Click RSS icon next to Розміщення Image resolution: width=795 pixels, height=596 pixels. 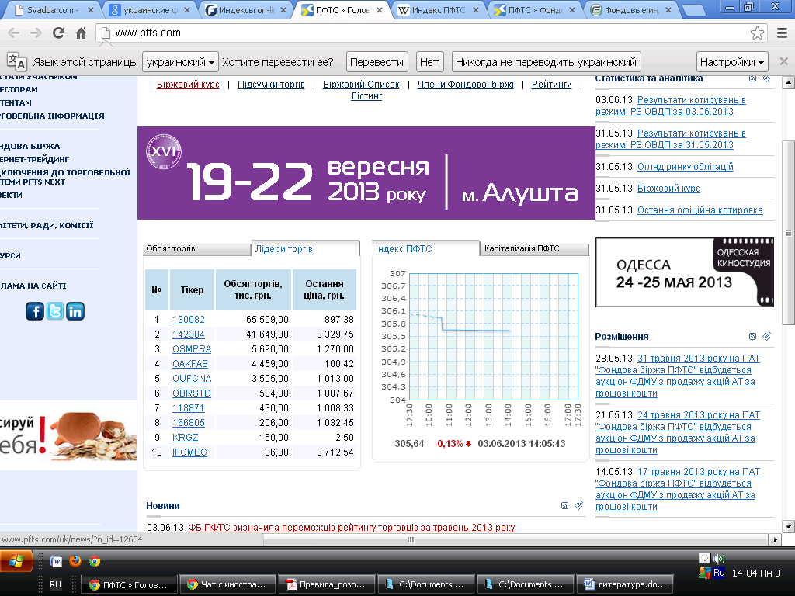[753, 336]
